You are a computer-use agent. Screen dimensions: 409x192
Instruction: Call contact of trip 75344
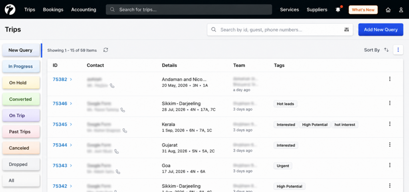coord(117,151)
